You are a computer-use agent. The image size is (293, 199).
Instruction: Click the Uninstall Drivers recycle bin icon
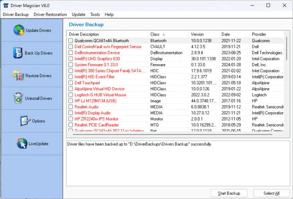click(18, 98)
